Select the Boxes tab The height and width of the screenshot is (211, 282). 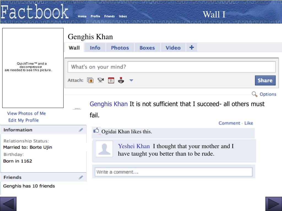(147, 48)
